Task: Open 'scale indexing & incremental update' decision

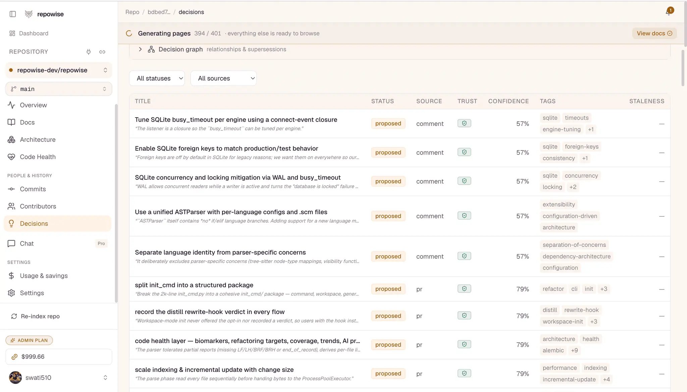Action: coord(214,370)
